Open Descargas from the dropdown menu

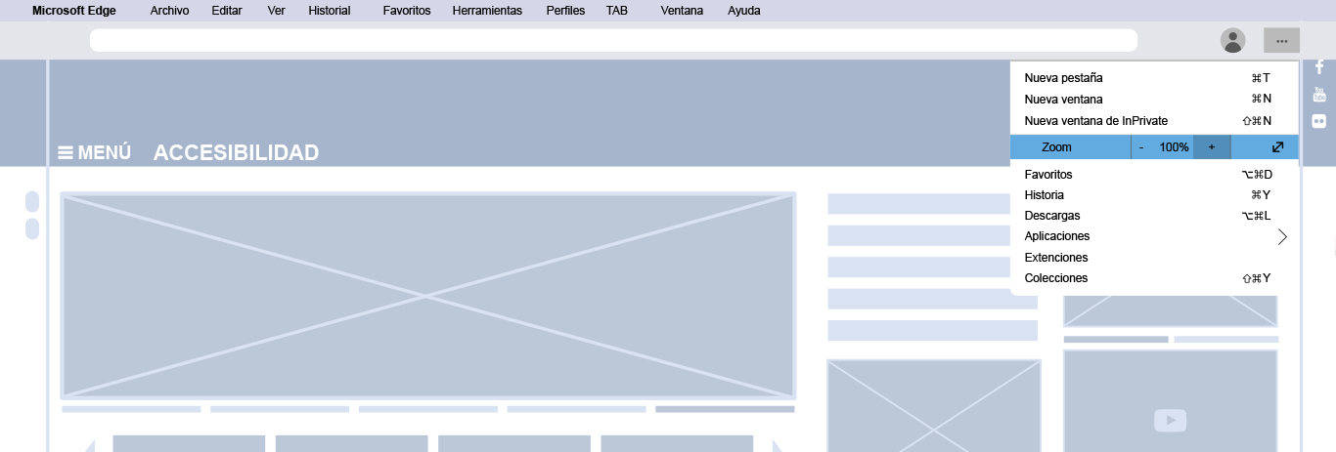click(1051, 216)
